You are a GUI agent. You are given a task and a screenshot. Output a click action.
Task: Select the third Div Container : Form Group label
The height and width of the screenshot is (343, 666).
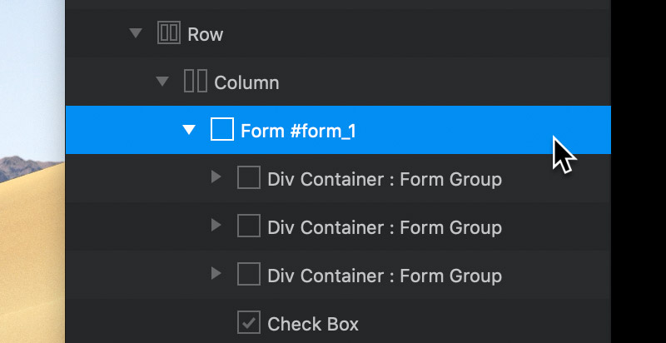(385, 276)
